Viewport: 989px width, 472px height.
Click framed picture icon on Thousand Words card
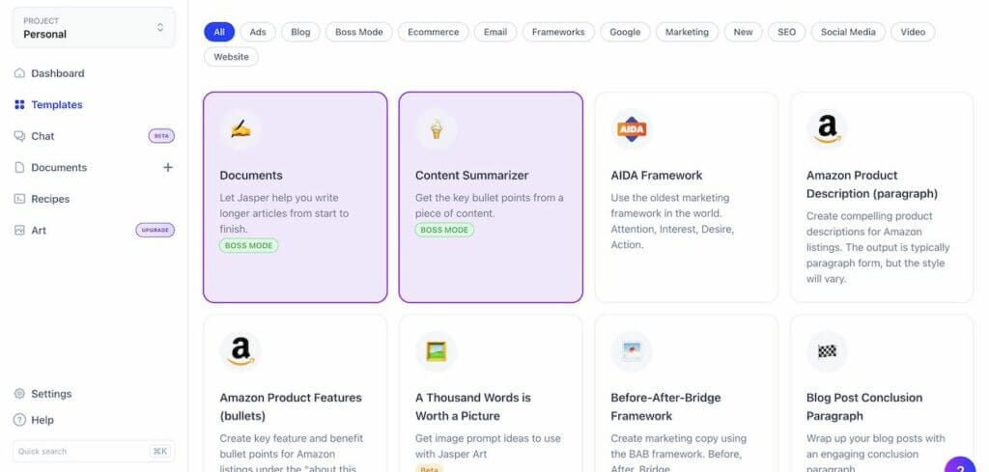coord(436,351)
